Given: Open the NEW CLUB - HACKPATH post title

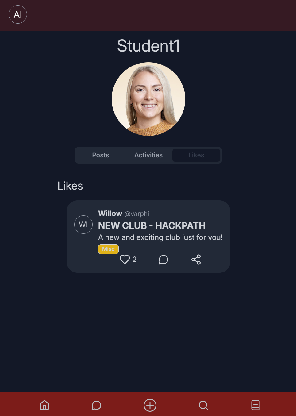Looking at the screenshot, I should coord(152,225).
